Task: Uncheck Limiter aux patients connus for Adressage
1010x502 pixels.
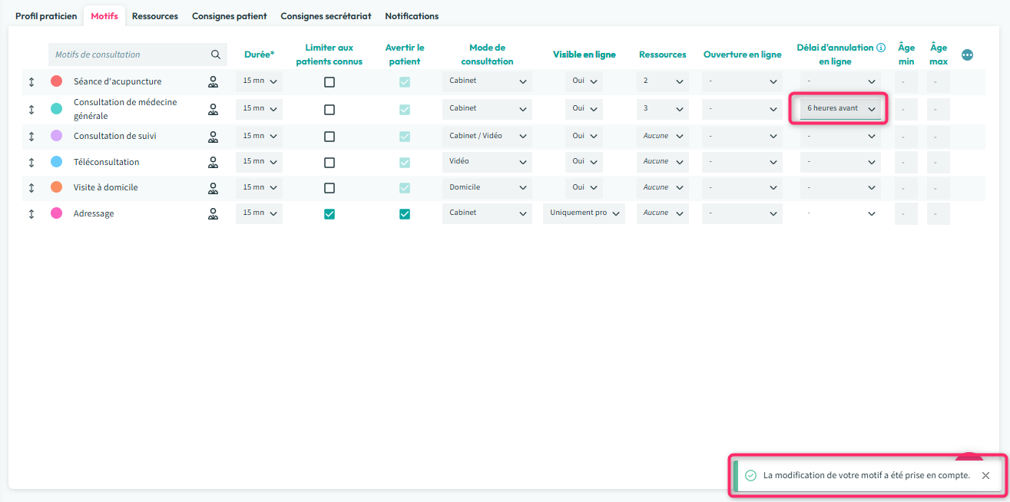Action: 329,214
